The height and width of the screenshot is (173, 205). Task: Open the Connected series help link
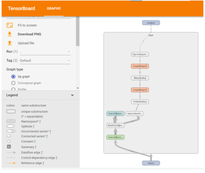pyautogui.click(x=47, y=136)
